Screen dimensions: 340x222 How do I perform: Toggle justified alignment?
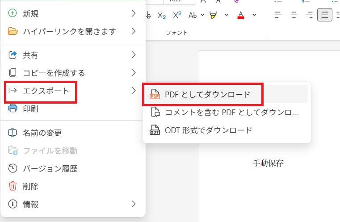(325, 15)
